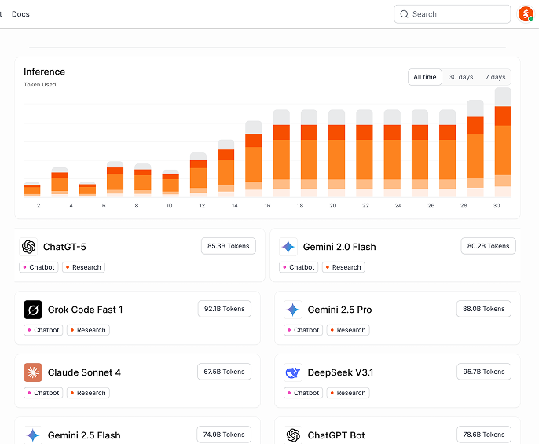Click the chart bar above day 2 label
539x444 pixels.
pyautogui.click(x=32, y=190)
